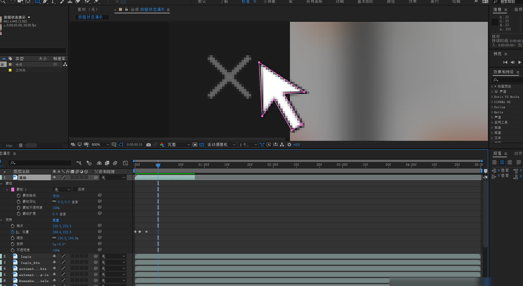The image size is (523, 286).
Task: Select the login_btn layer
Action: click(x=30, y=262)
